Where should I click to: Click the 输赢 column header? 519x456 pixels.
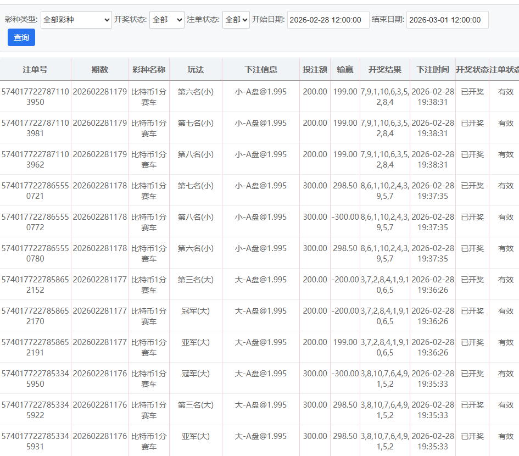[345, 70]
